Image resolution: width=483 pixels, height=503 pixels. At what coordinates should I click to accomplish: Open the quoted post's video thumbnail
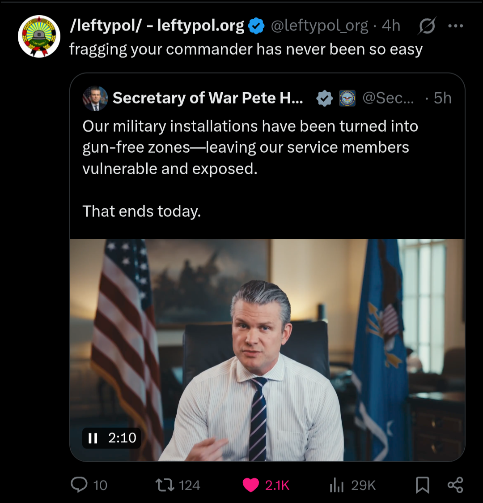pos(267,349)
